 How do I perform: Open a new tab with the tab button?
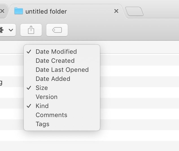point(134,11)
